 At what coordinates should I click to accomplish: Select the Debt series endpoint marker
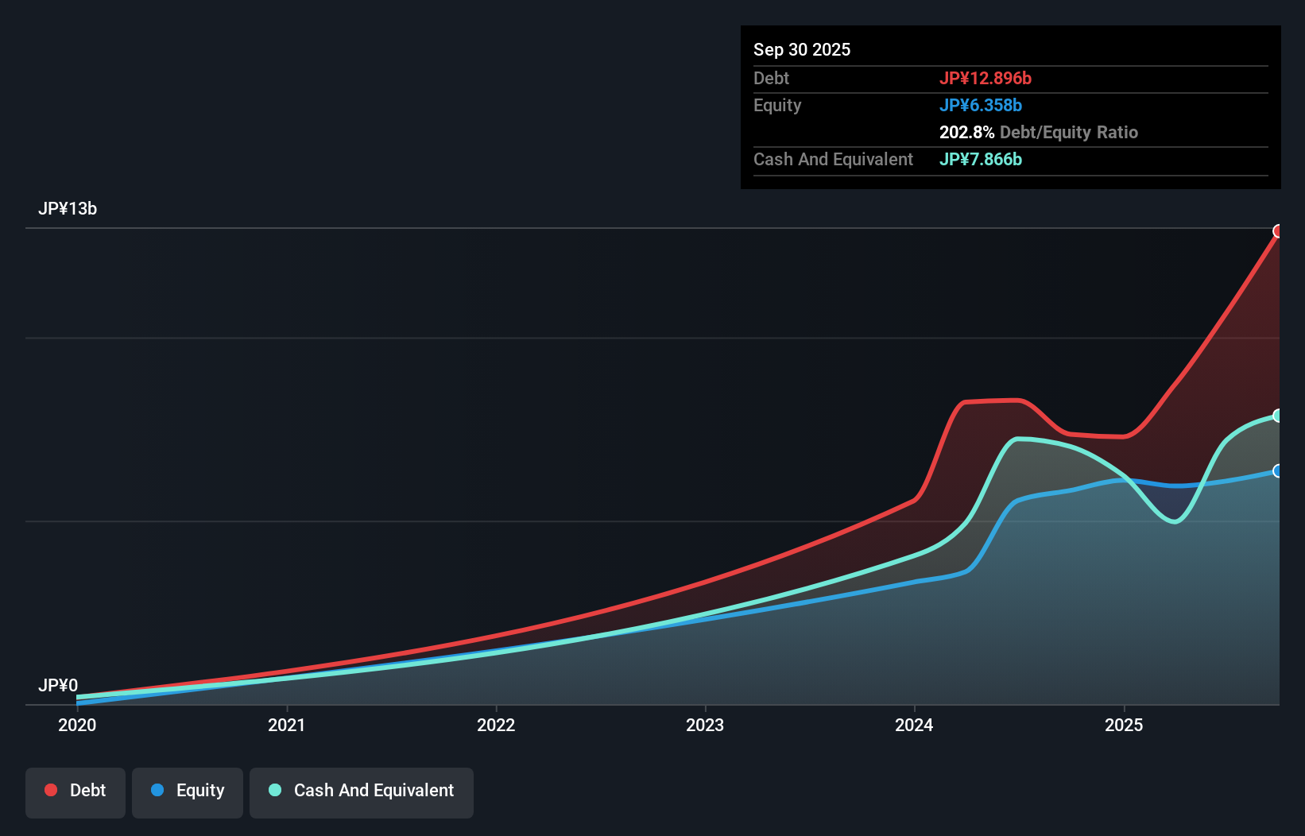[1278, 232]
